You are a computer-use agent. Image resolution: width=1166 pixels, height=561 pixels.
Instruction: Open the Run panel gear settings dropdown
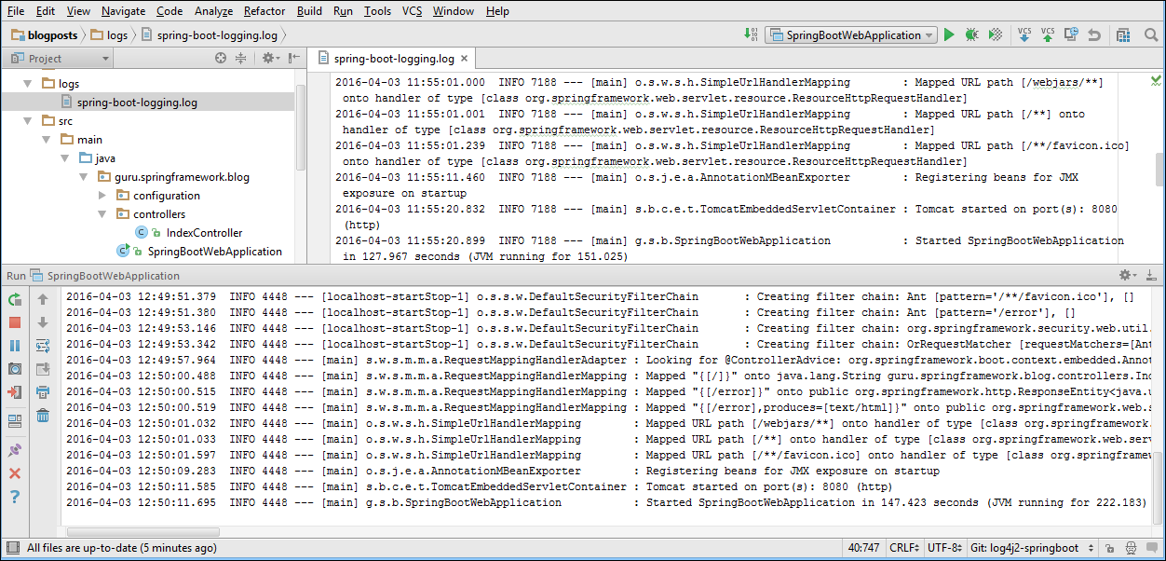[1128, 275]
